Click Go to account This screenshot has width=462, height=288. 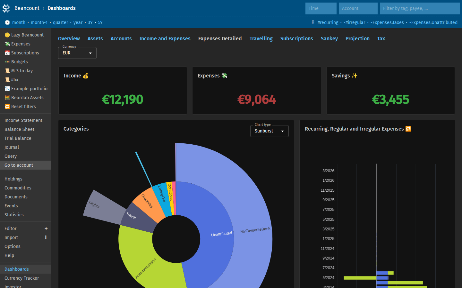pos(26,165)
